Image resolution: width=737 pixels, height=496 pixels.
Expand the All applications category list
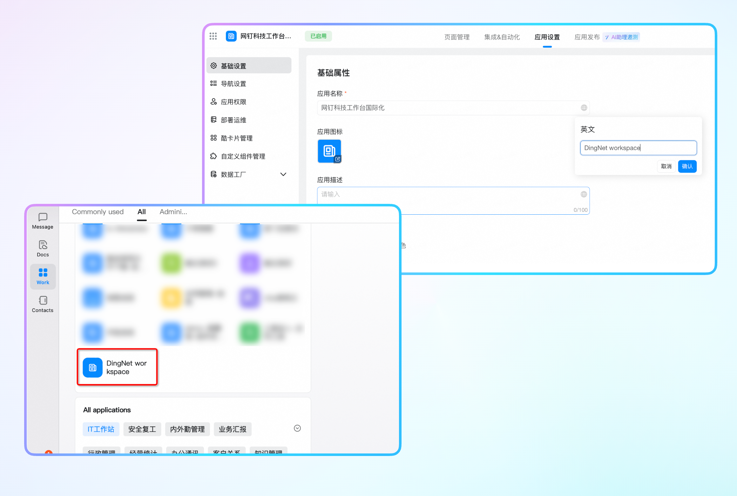pos(297,428)
